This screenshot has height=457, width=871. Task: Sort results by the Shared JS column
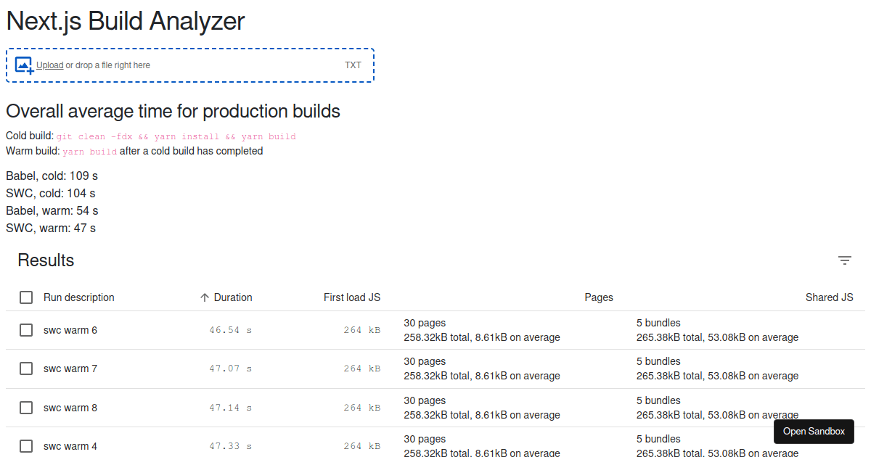[829, 297]
